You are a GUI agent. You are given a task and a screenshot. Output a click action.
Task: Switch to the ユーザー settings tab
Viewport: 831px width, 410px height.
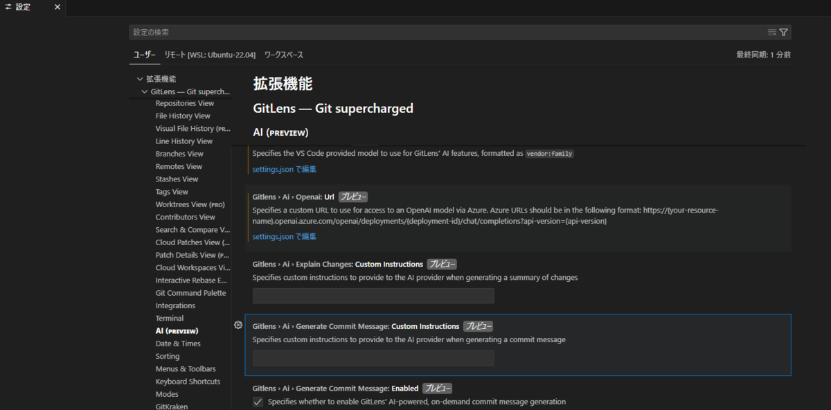point(144,55)
